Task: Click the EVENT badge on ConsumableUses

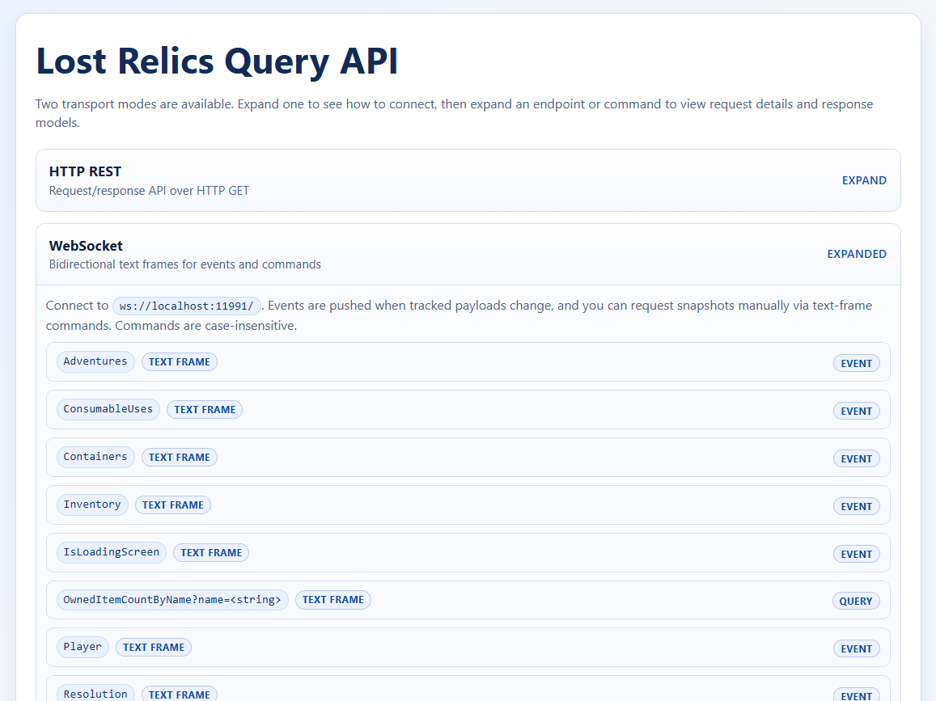Action: coord(856,410)
